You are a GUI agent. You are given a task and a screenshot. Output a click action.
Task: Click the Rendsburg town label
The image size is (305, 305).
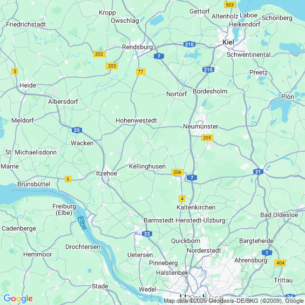[x=137, y=48]
